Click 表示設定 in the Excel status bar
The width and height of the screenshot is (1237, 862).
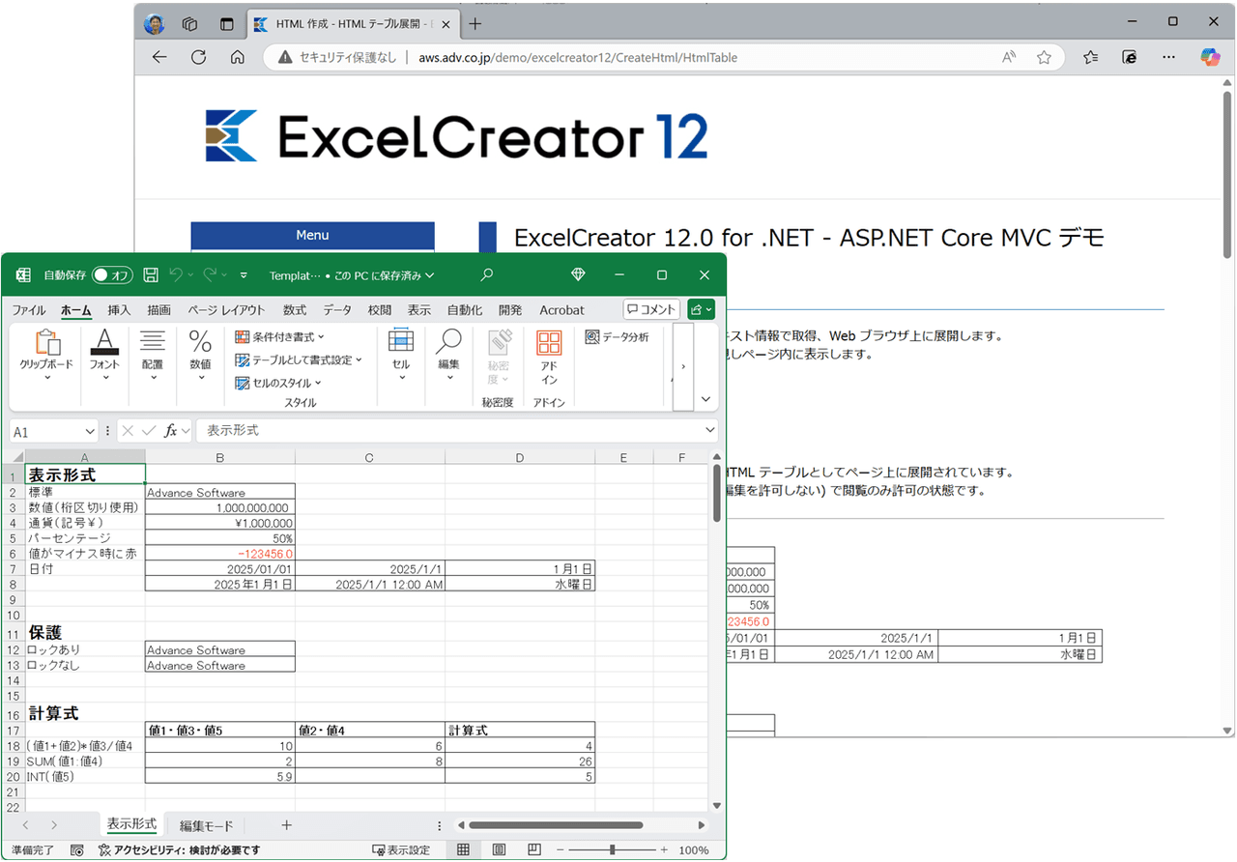point(401,850)
